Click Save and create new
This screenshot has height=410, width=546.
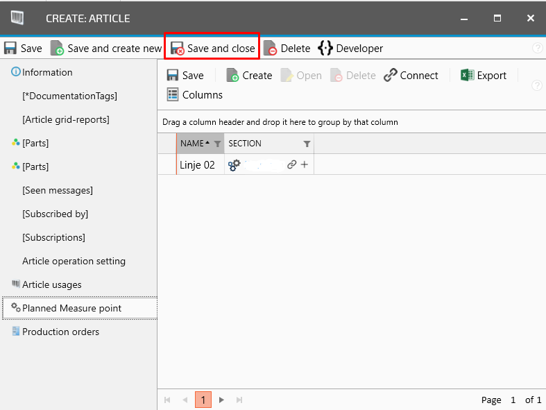[106, 49]
